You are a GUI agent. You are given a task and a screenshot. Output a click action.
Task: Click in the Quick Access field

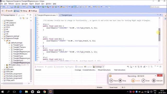[x=158, y=7]
